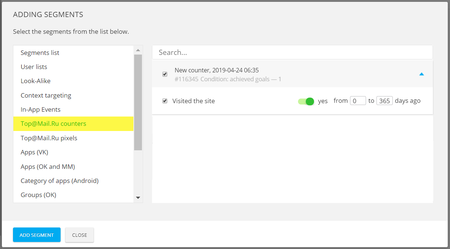This screenshot has height=249, width=450.
Task: Click the Close button
Action: [80, 235]
